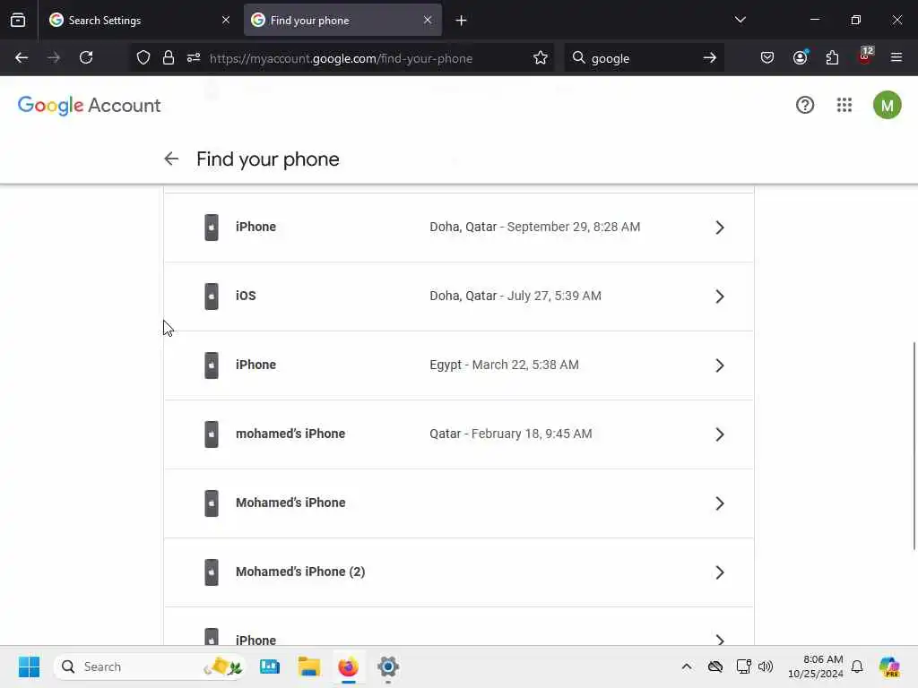This screenshot has width=918, height=688.
Task: Open the iPhone Doha September 29 chevron
Action: click(720, 228)
